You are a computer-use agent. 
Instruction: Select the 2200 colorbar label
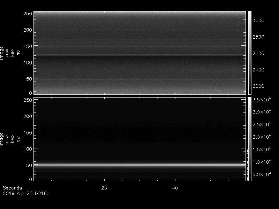[258, 86]
